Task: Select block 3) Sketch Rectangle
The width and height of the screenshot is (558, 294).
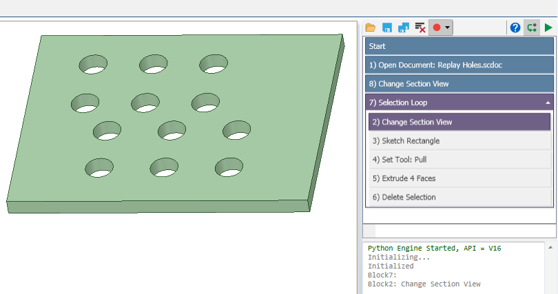Action: [x=459, y=140]
